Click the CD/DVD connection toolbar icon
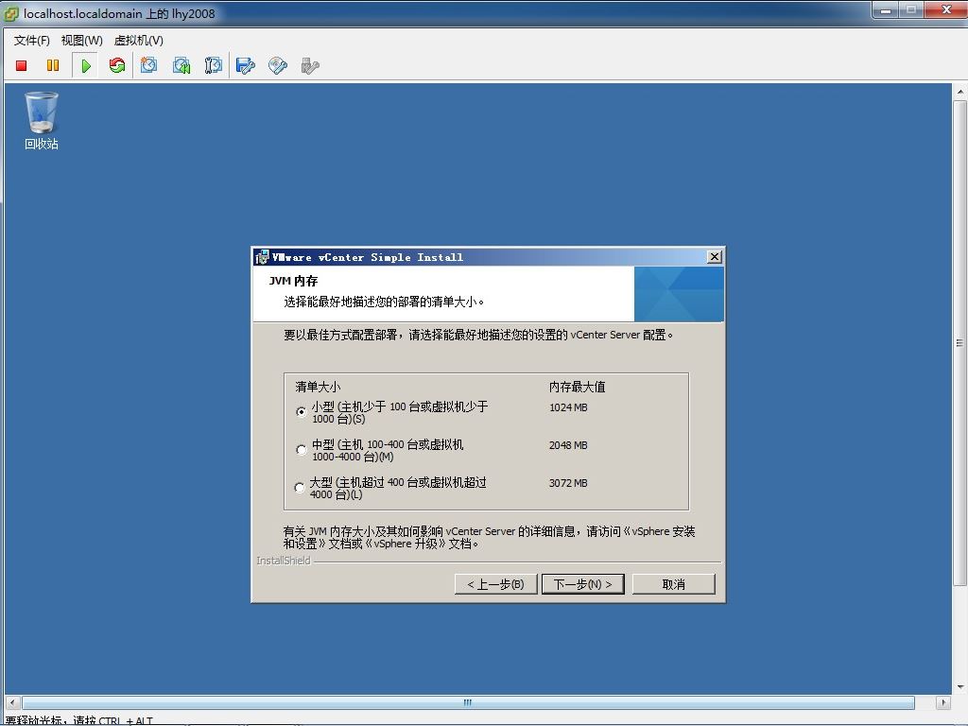Image resolution: width=968 pixels, height=726 pixels. 278,65
